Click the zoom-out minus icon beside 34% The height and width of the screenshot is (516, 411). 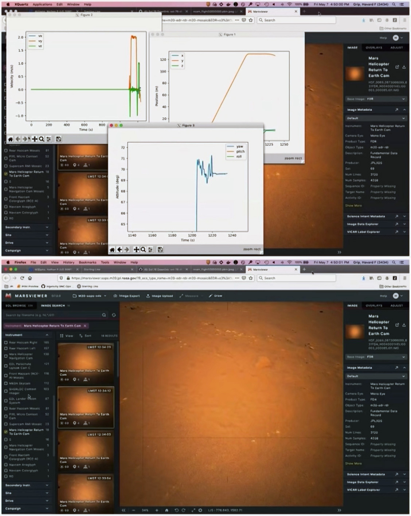pos(134,510)
